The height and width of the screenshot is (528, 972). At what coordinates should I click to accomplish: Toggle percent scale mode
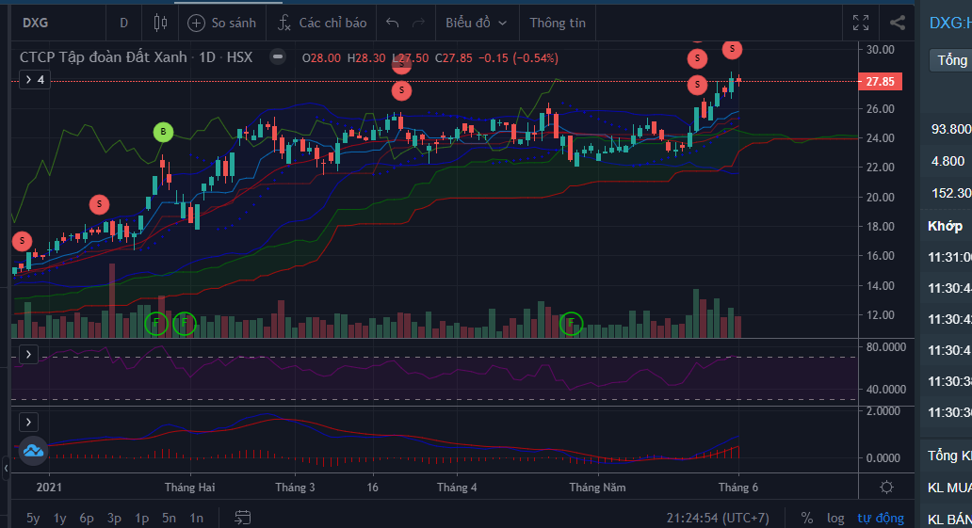[806, 518]
